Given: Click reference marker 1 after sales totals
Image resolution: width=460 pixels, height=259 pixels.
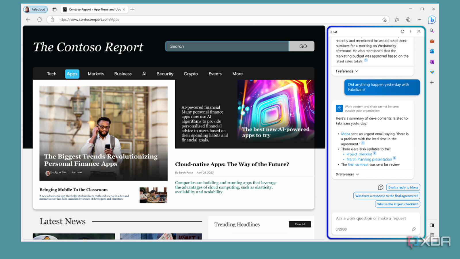Looking at the screenshot, I should pyautogui.click(x=366, y=60).
